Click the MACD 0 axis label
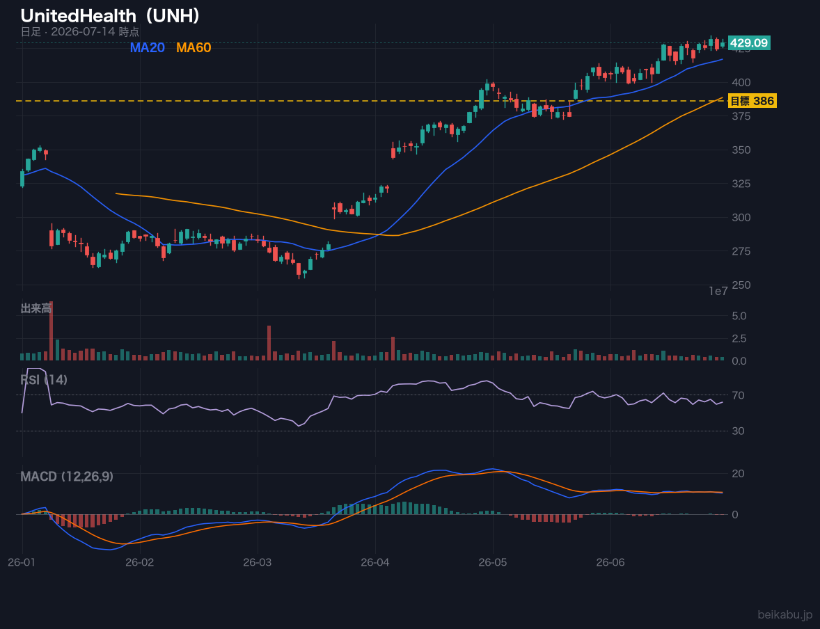820x629 pixels. tap(735, 514)
